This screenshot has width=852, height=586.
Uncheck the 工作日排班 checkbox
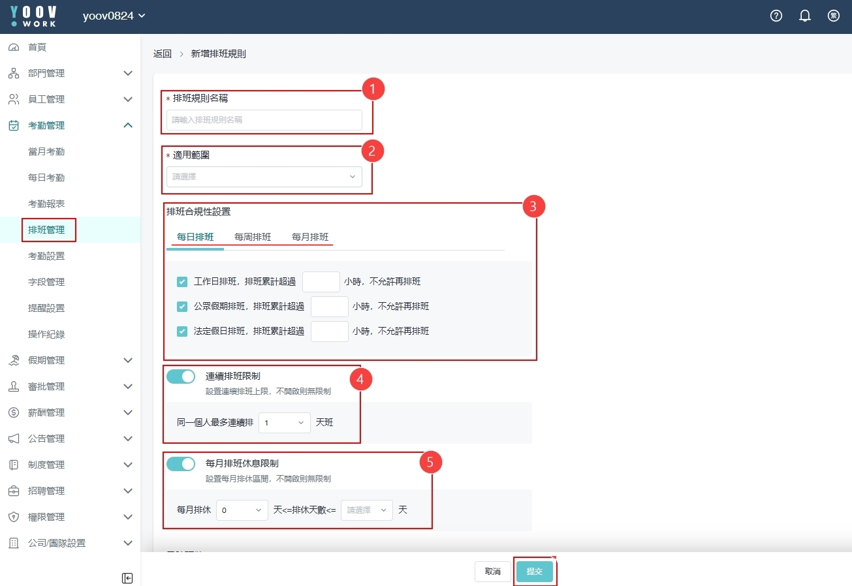click(x=182, y=282)
